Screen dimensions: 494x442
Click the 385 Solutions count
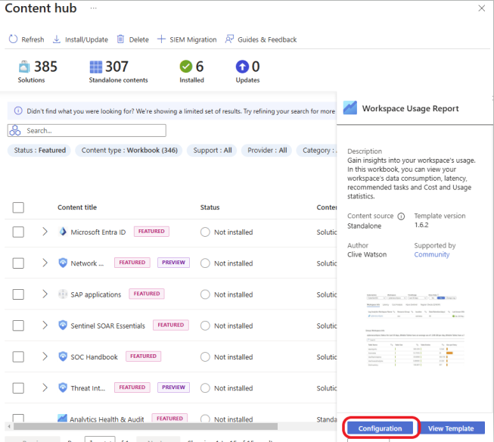pos(45,67)
